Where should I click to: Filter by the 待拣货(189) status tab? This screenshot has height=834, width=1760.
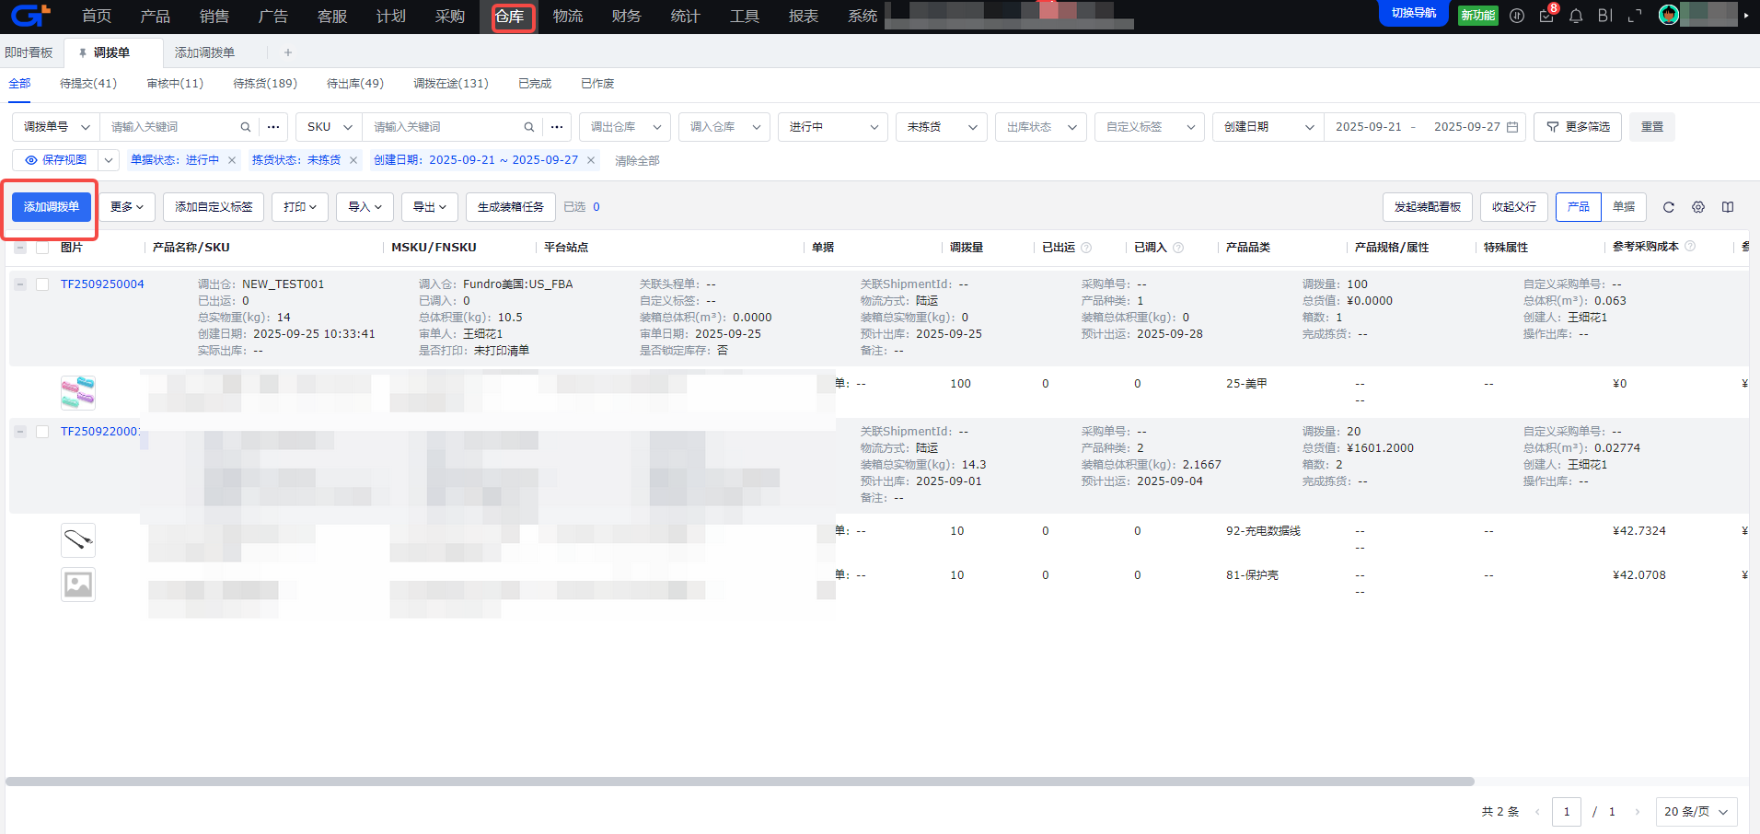(x=265, y=84)
